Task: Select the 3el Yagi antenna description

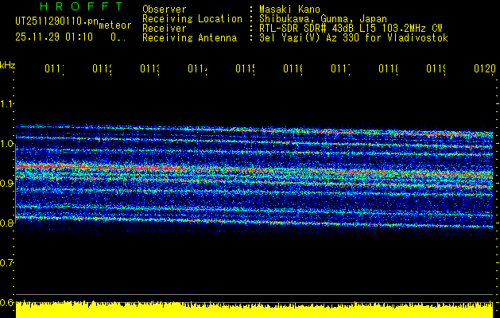Action: coord(353,37)
